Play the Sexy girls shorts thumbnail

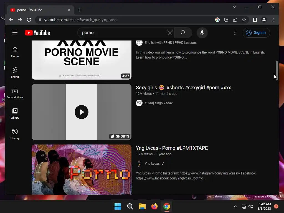(x=82, y=112)
